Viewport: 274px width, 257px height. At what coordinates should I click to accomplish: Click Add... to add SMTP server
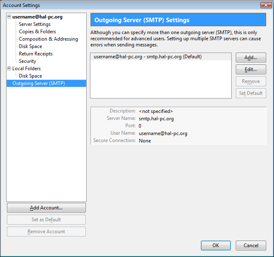point(251,57)
